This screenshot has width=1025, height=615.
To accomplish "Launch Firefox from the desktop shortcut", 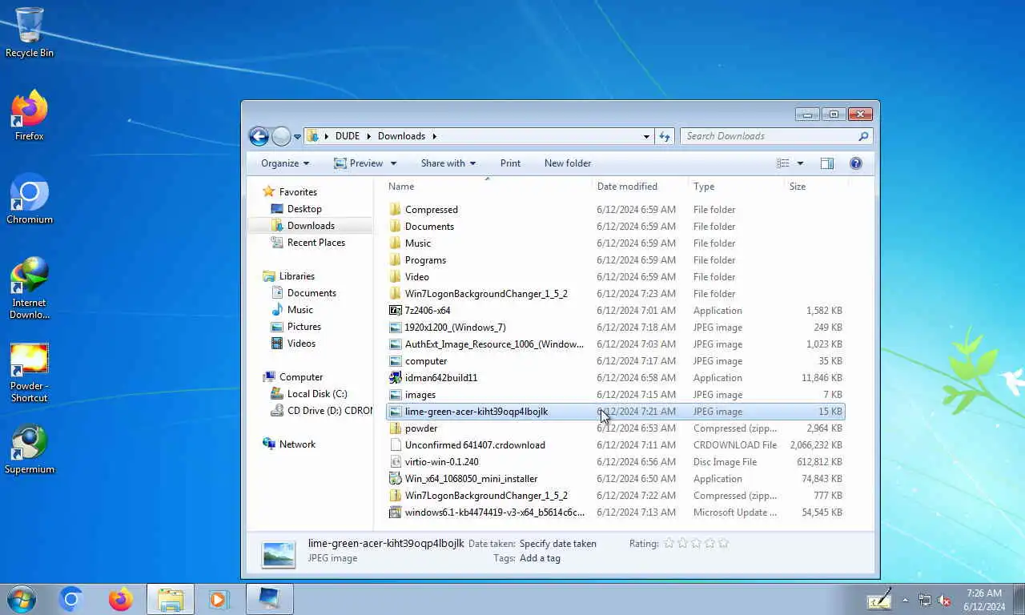I will 30,115.
